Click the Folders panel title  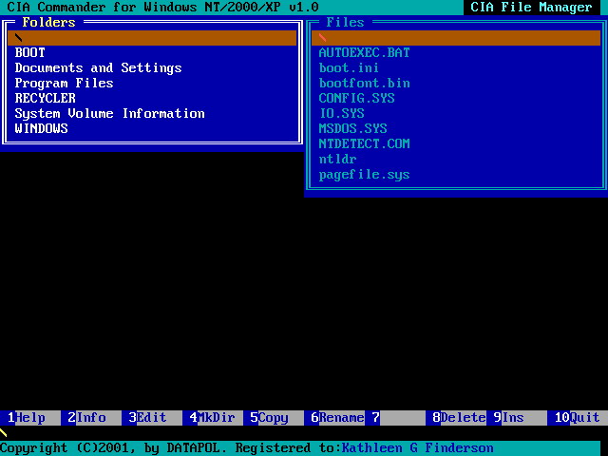[x=48, y=23]
